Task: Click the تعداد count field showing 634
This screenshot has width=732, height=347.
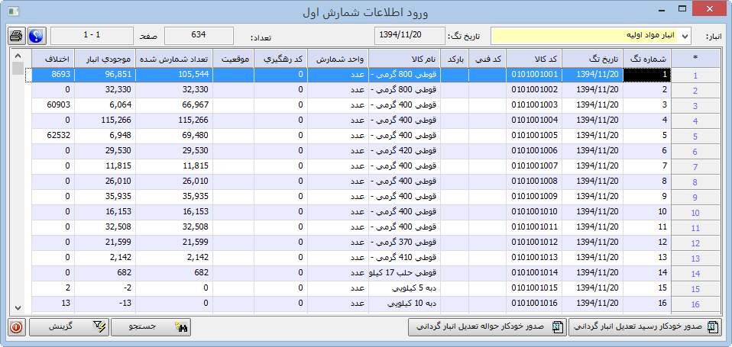Action: 199,36
